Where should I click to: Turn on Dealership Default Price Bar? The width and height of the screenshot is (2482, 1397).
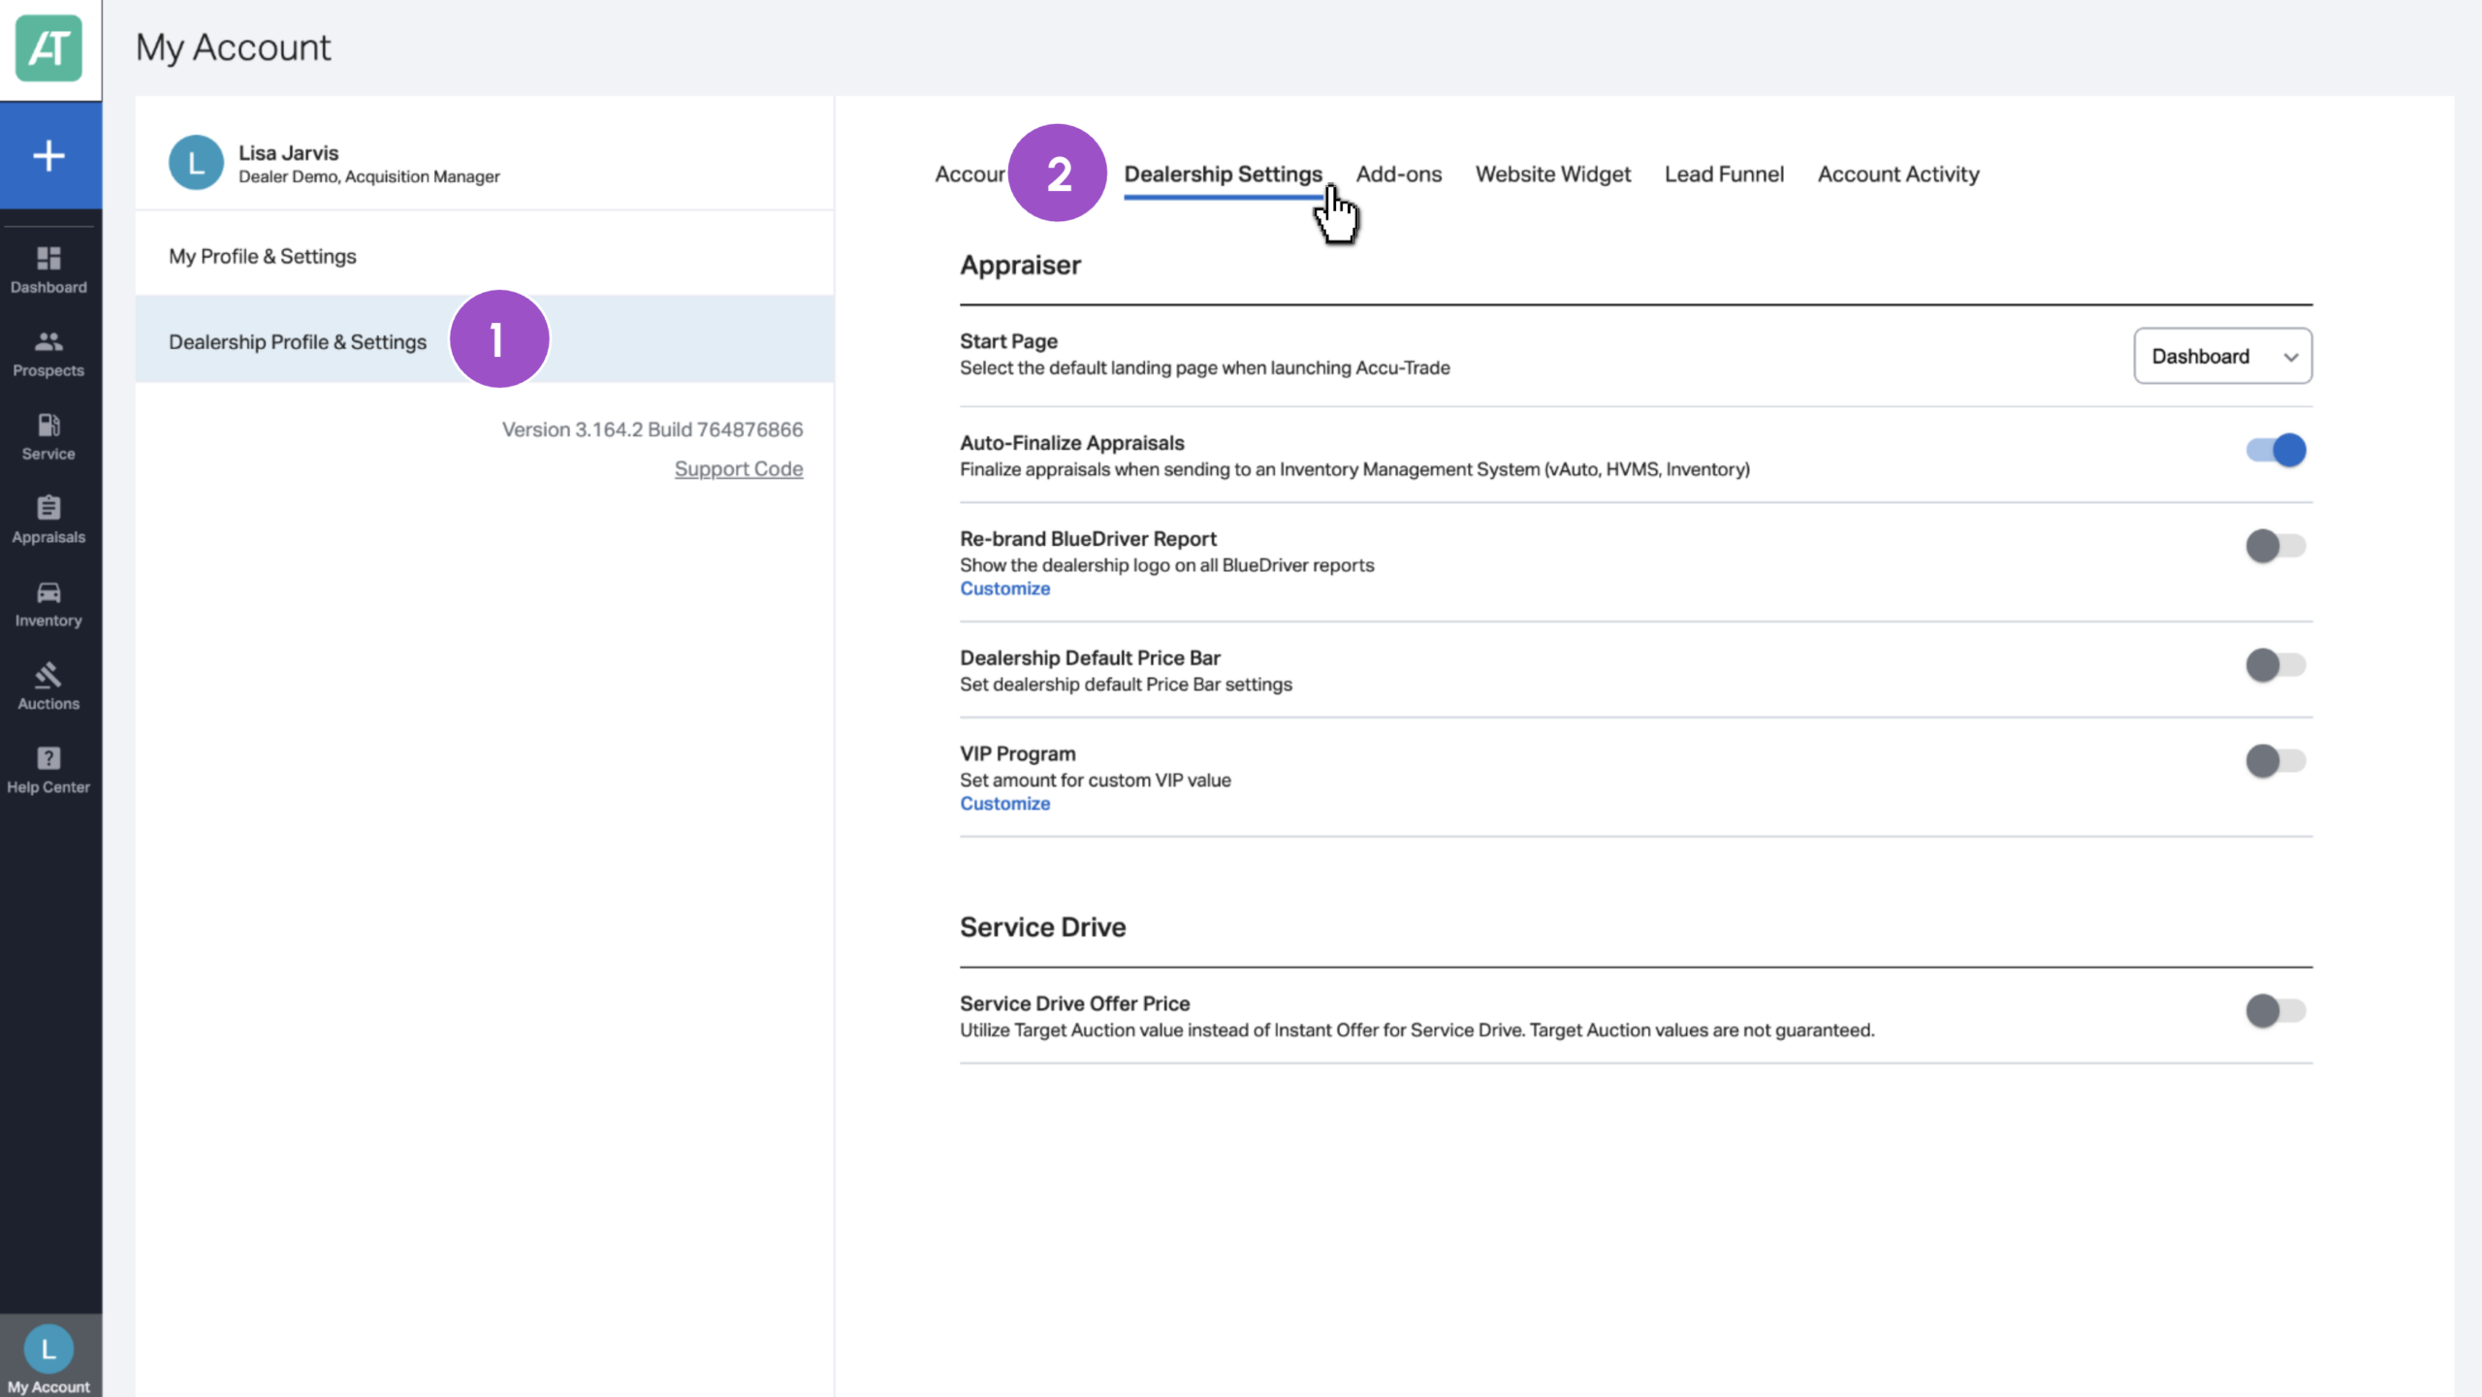pos(2275,665)
